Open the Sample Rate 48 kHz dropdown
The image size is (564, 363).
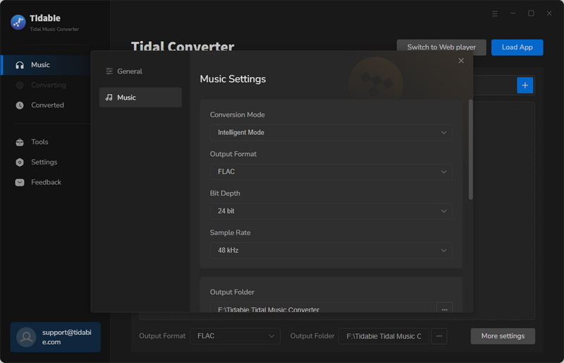[331, 251]
